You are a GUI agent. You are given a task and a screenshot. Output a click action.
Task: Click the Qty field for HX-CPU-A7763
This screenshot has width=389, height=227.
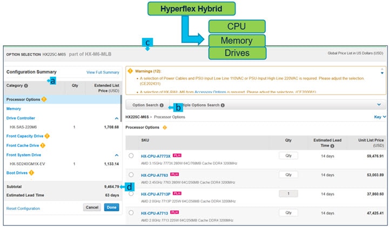[289, 175]
